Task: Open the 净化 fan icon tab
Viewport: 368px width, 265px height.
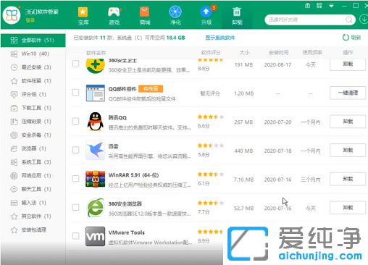Action: [175, 16]
